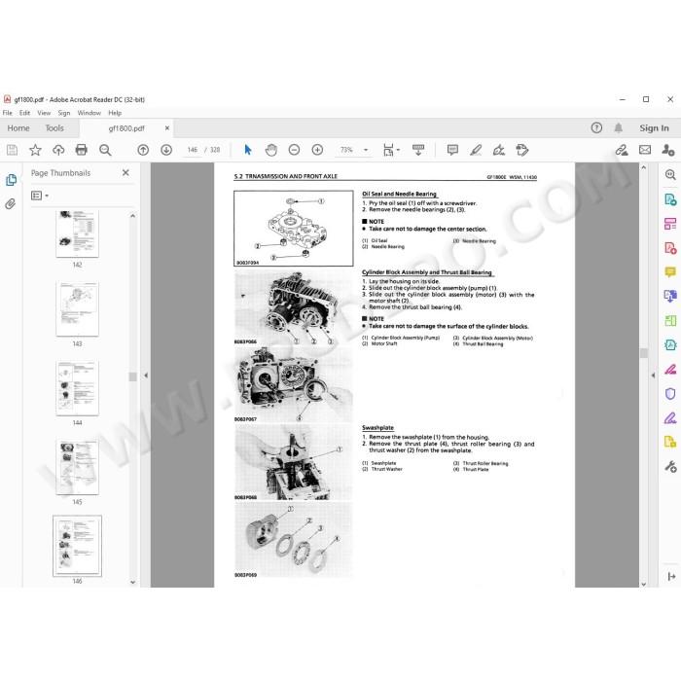681x681 pixels.
Task: Add document to starred with star icon
Action: 35,150
